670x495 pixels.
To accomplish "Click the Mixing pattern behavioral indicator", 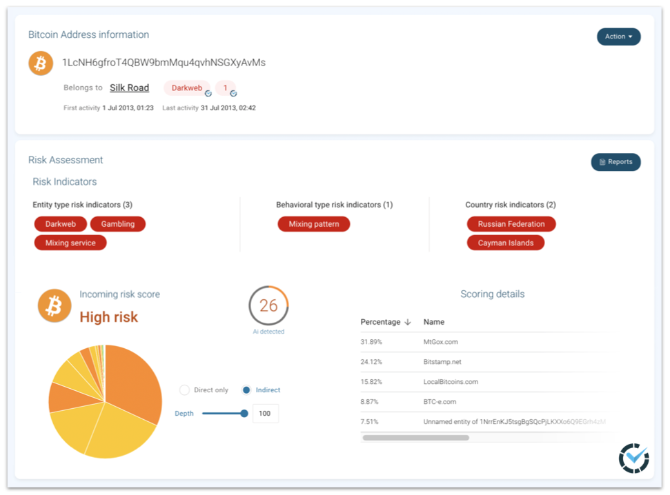I will [x=314, y=223].
